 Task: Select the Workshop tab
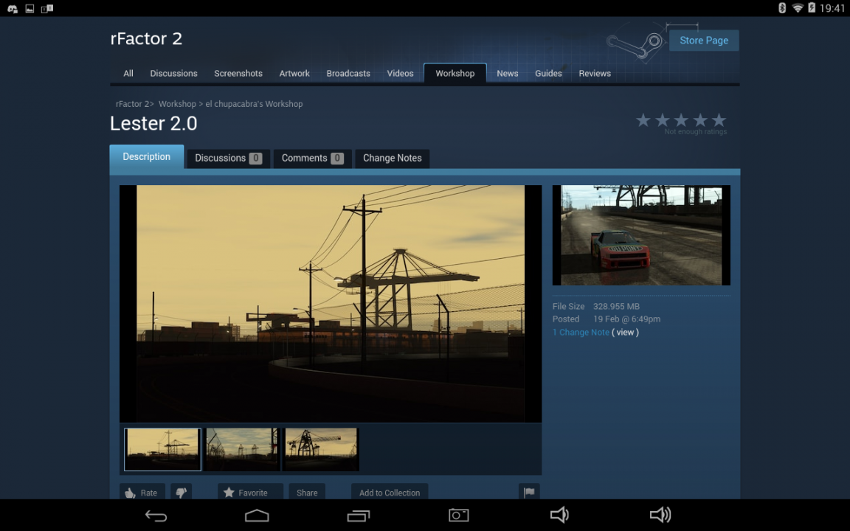pyautogui.click(x=455, y=73)
